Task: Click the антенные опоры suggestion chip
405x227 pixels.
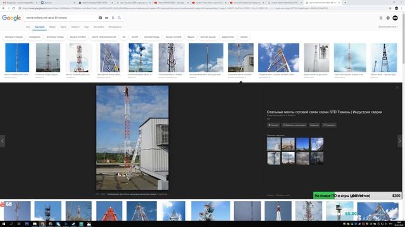Action: click(55, 37)
